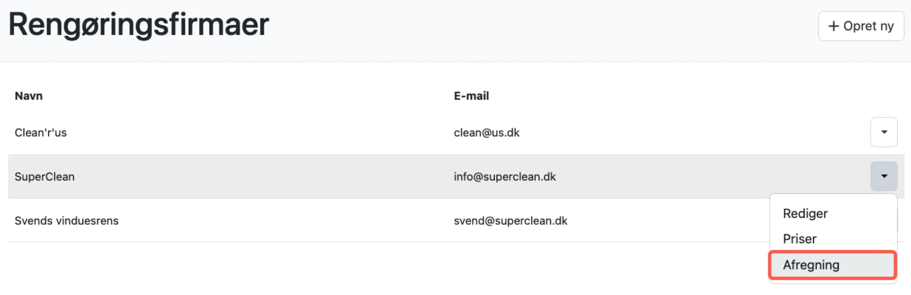This screenshot has height=295, width=911.
Task: Click the E-mail column header
Action: coord(471,96)
